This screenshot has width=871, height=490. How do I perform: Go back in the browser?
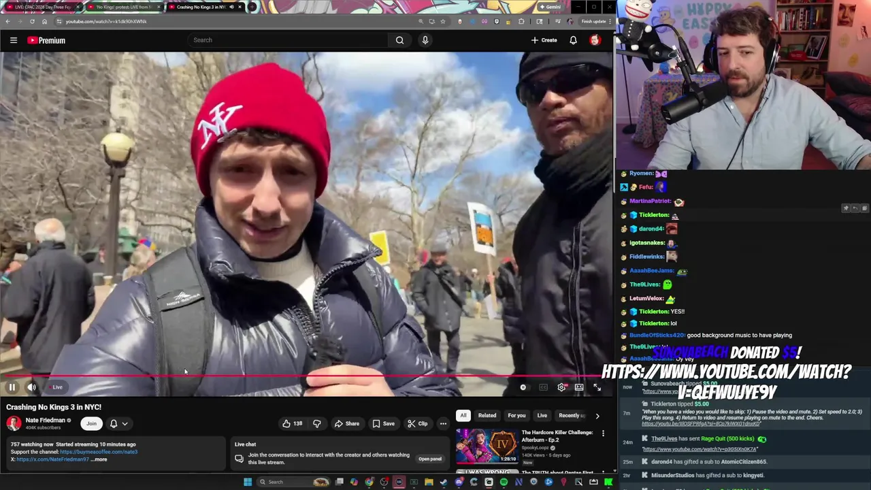click(x=7, y=21)
